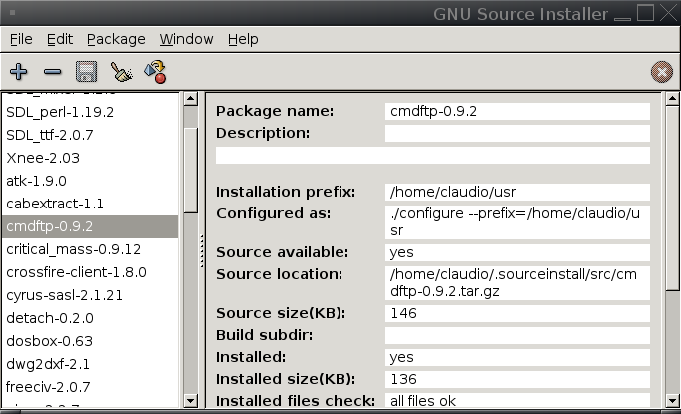Open the File menu
The width and height of the screenshot is (681, 414).
(x=21, y=39)
